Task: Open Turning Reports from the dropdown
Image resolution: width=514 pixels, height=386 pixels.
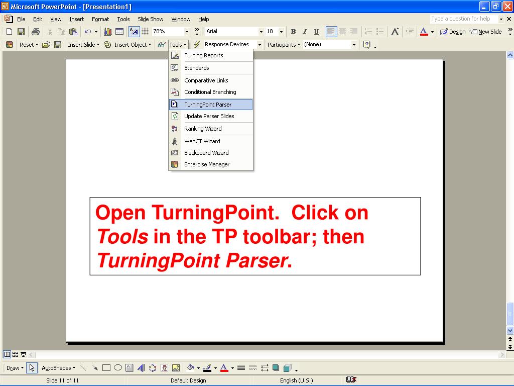Action: pyautogui.click(x=211, y=55)
